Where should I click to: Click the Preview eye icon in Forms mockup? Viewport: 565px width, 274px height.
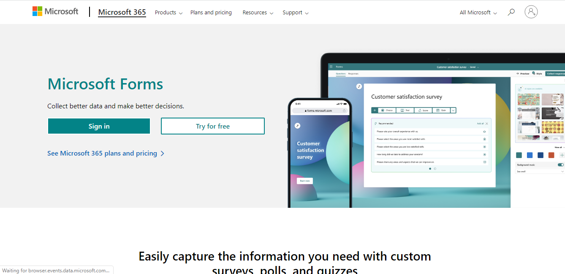point(518,73)
